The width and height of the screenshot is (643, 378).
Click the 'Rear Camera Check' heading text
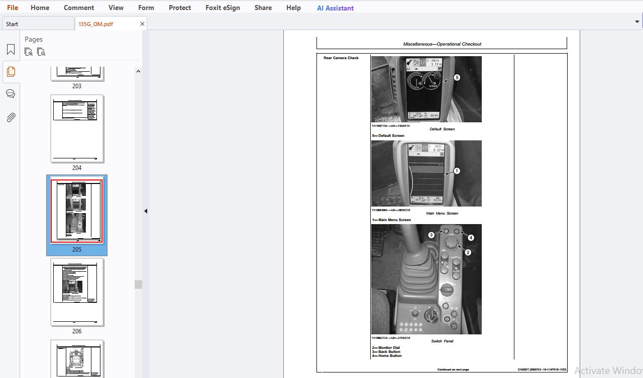coord(341,58)
